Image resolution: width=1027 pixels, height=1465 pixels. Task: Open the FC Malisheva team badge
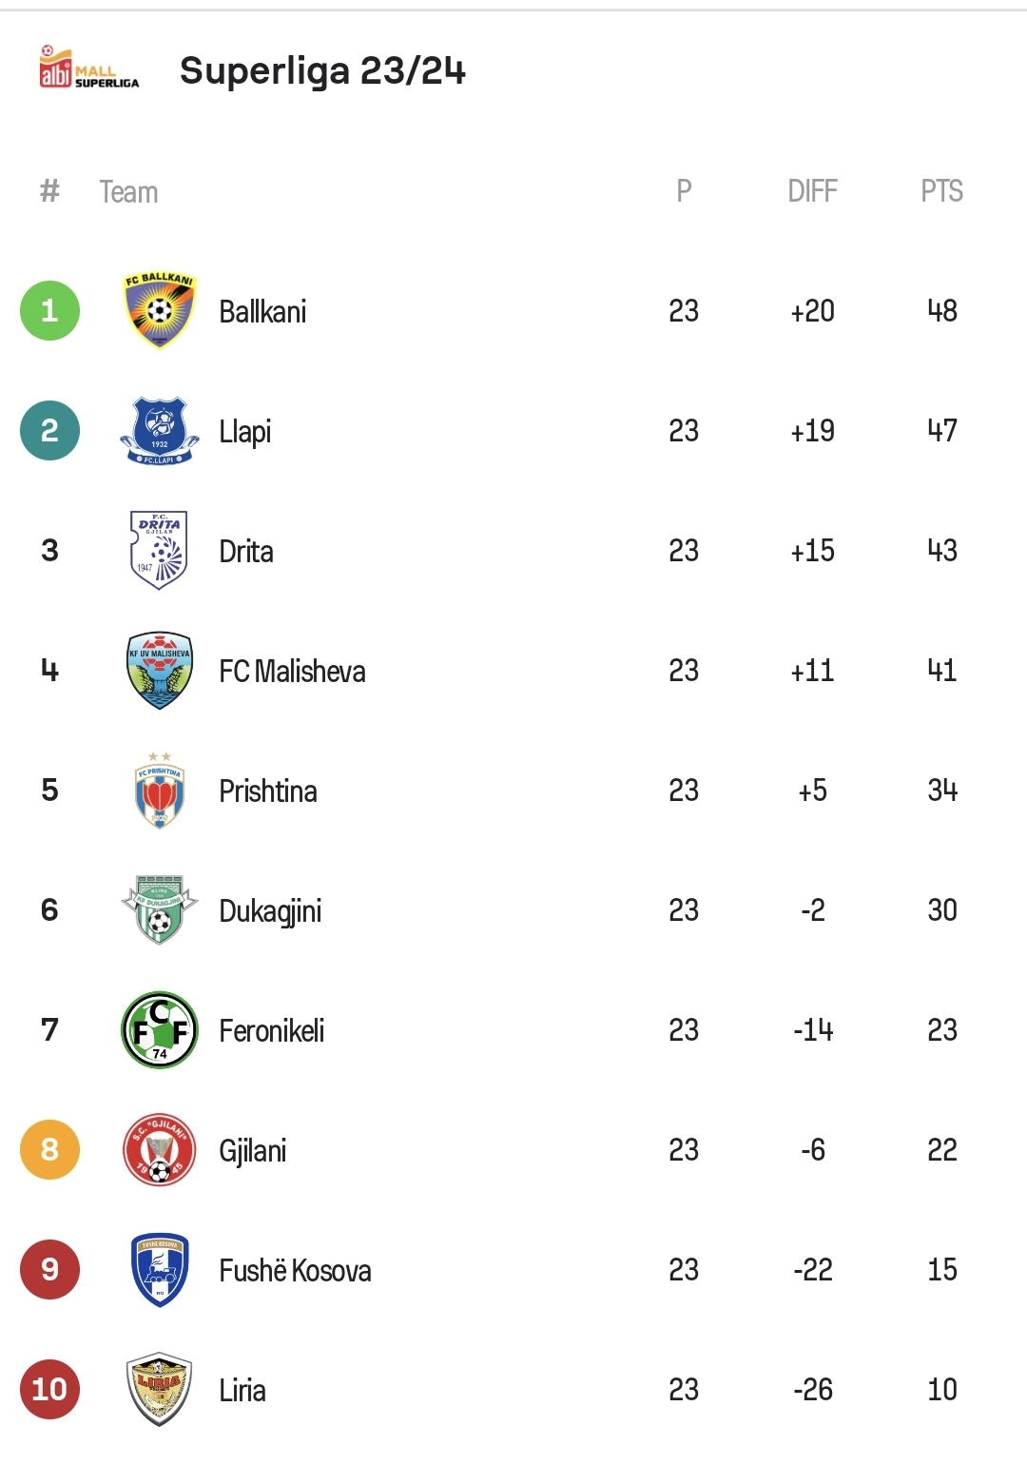click(160, 671)
